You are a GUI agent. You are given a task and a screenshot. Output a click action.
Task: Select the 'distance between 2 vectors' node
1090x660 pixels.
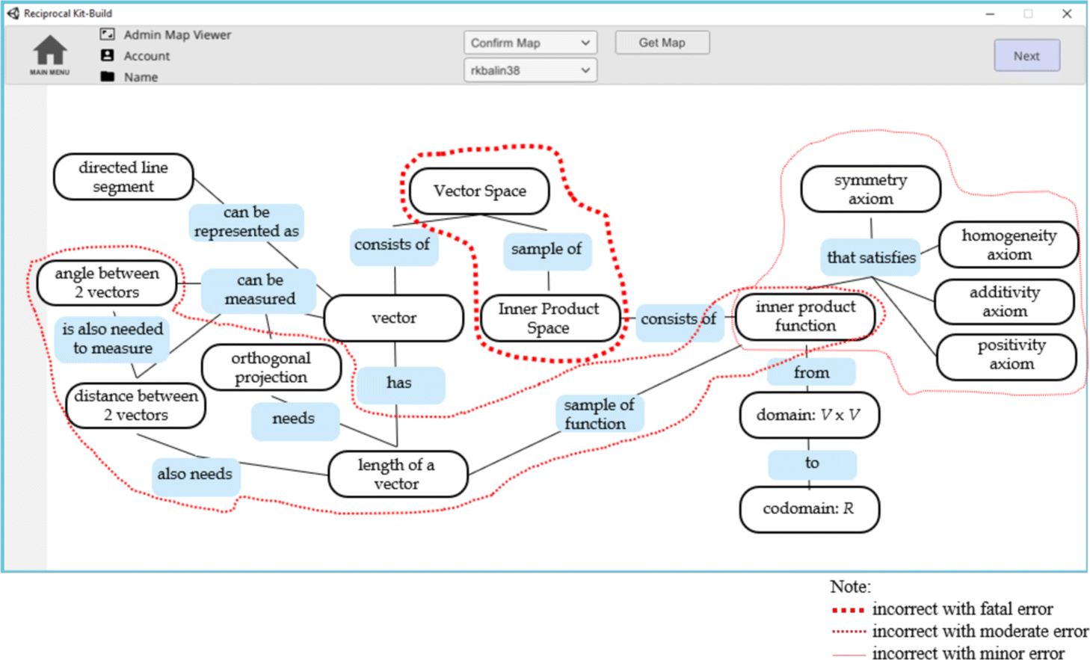click(x=136, y=405)
